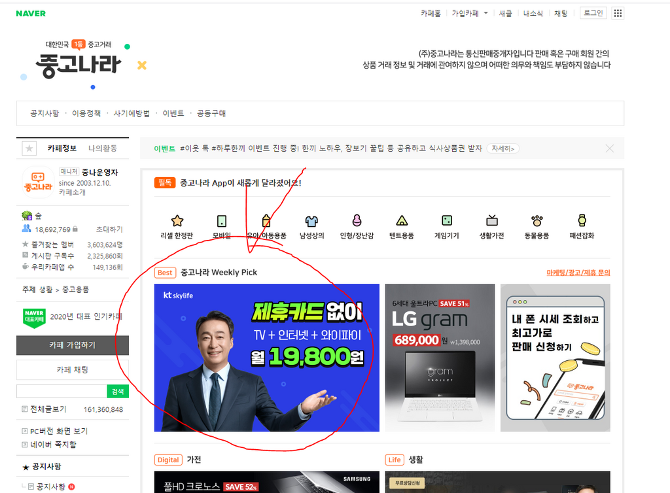Open the kt skylife 제휴카드 banner
The width and height of the screenshot is (670, 493).
tap(267, 358)
